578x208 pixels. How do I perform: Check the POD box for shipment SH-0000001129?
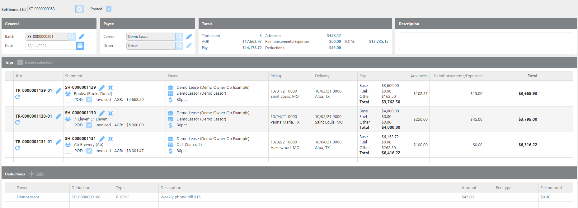click(x=68, y=100)
